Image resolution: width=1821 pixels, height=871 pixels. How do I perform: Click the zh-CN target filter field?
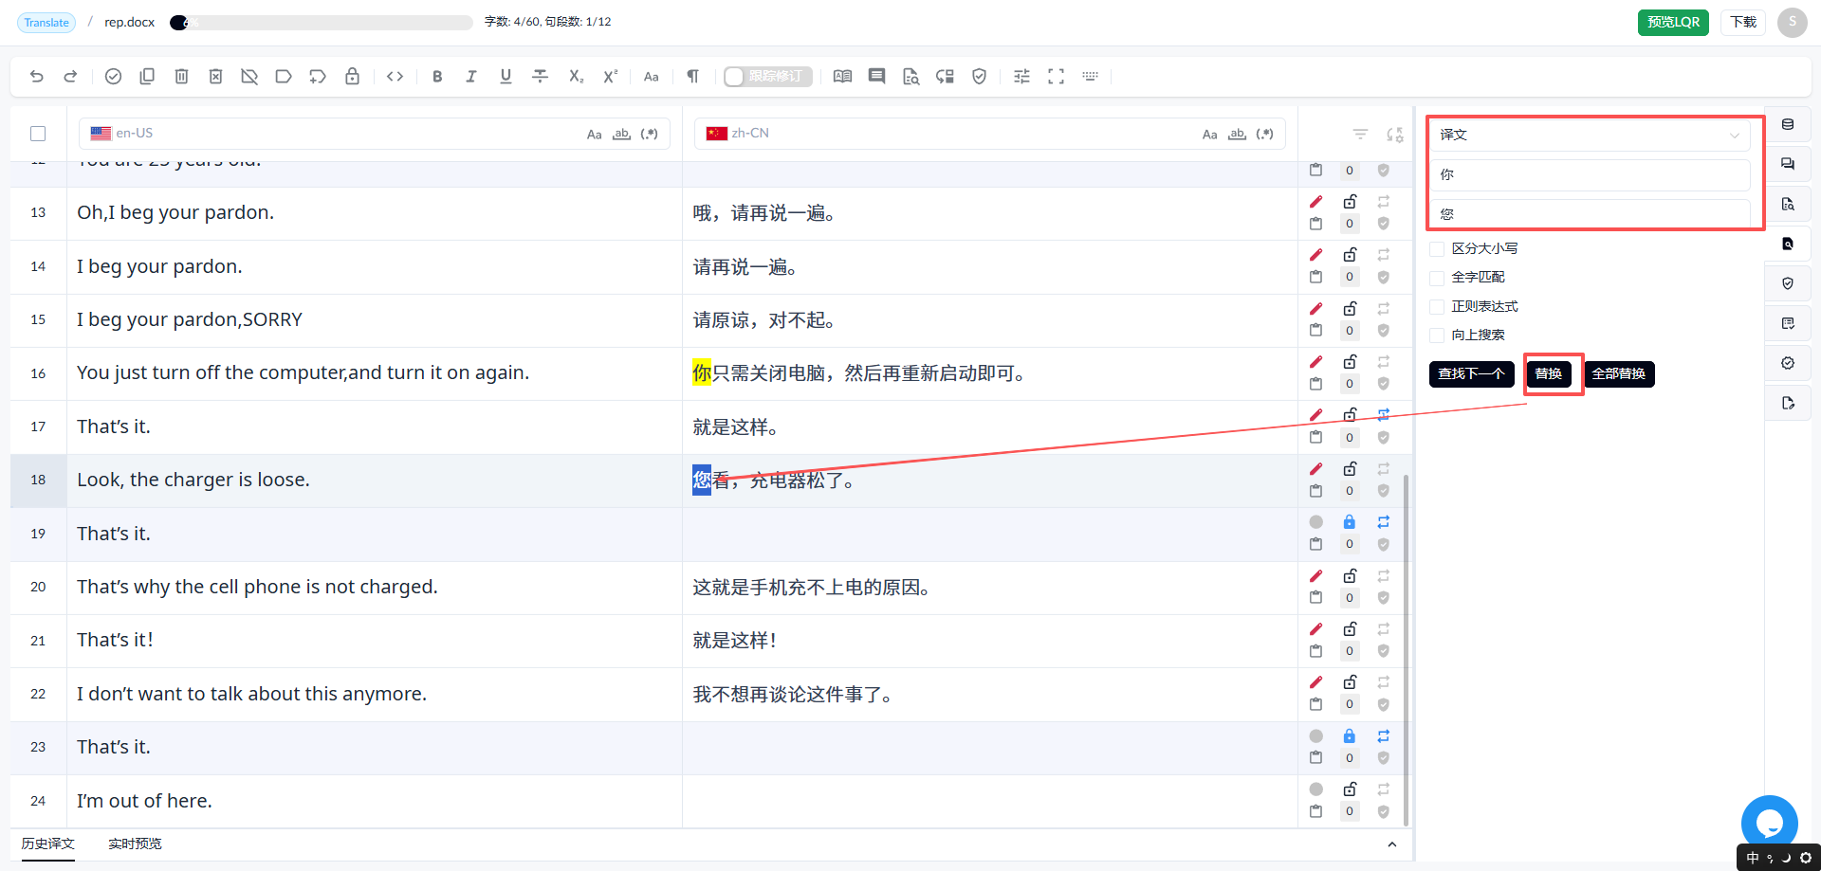coord(990,134)
